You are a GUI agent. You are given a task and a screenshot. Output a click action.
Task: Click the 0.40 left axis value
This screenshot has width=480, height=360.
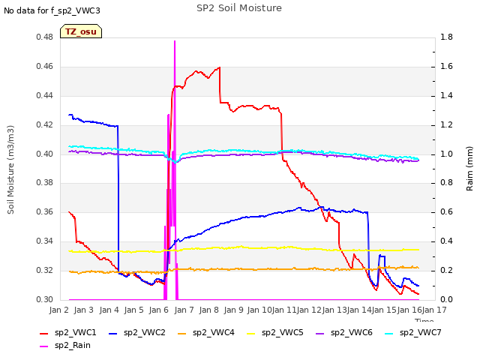coord(45,154)
